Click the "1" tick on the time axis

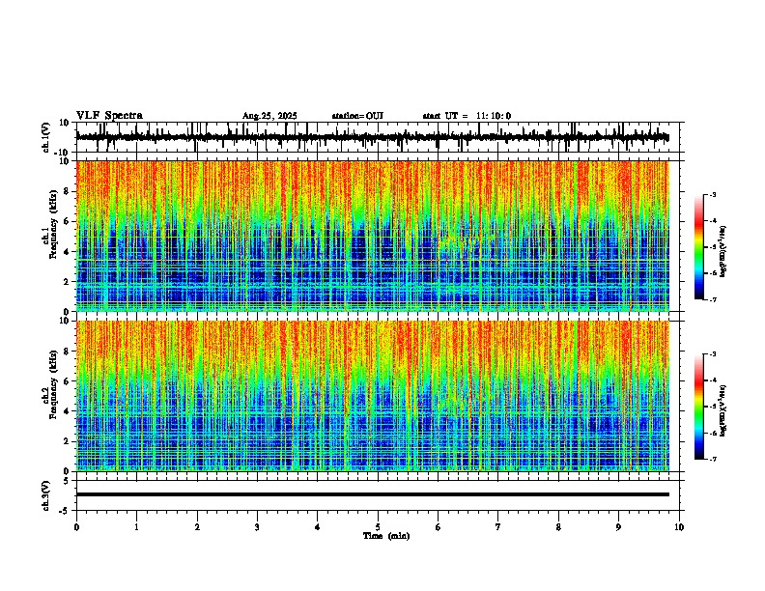pyautogui.click(x=136, y=527)
